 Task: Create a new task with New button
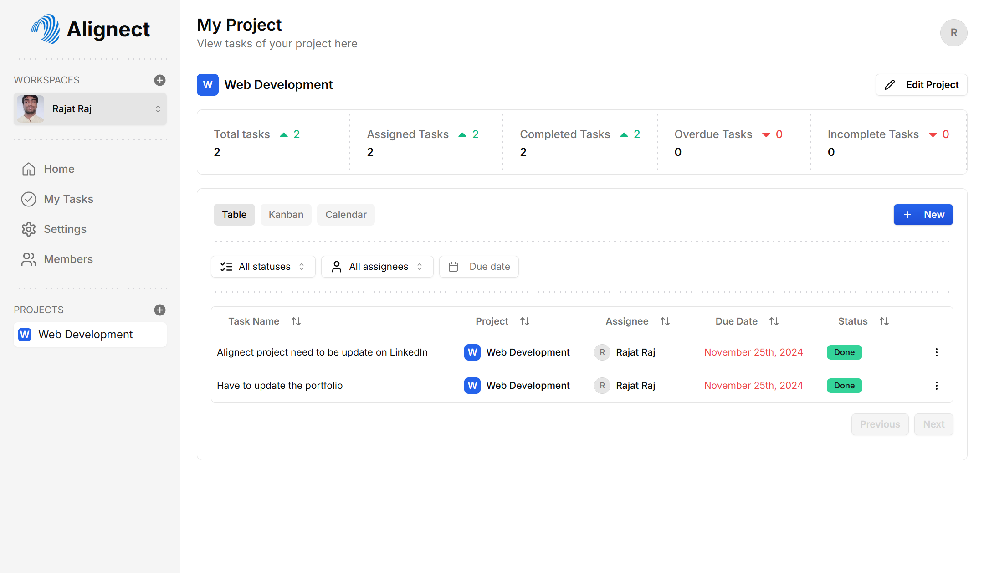pos(923,215)
